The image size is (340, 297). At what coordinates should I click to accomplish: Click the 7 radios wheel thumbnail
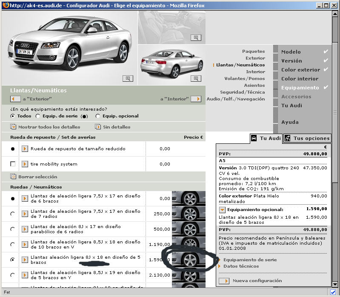189,214
